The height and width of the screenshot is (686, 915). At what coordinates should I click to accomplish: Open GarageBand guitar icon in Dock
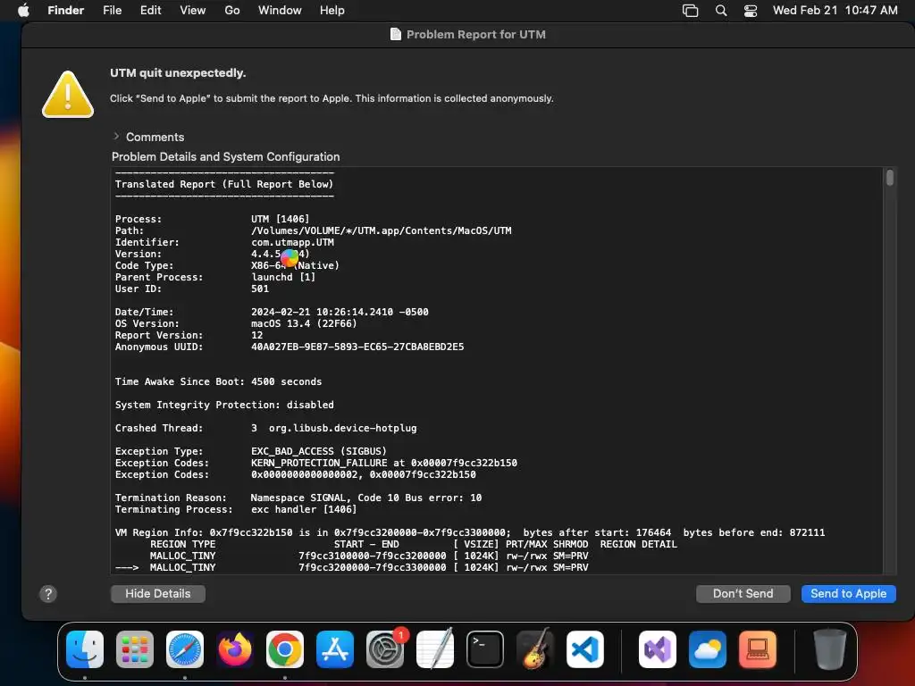[x=535, y=649]
